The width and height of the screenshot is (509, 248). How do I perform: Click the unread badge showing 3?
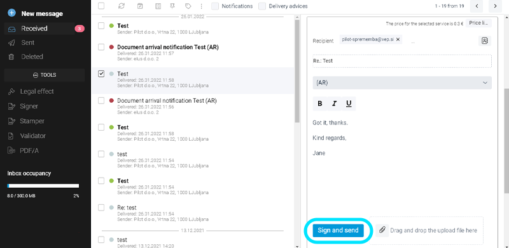pos(80,29)
